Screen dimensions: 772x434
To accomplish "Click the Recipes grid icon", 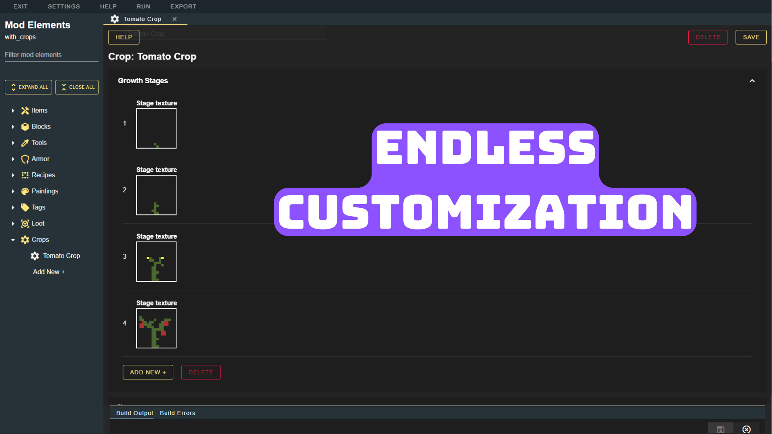I will click(x=25, y=175).
